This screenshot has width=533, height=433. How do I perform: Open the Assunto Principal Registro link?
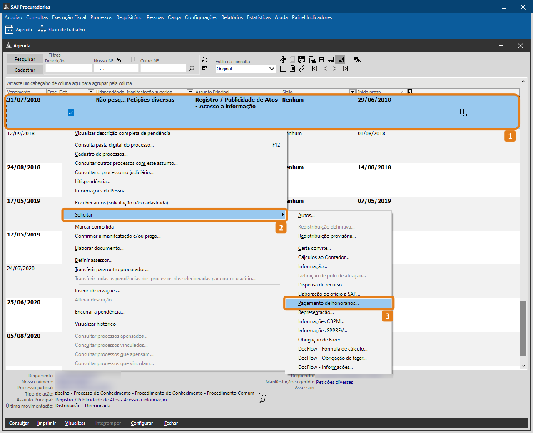(x=111, y=400)
